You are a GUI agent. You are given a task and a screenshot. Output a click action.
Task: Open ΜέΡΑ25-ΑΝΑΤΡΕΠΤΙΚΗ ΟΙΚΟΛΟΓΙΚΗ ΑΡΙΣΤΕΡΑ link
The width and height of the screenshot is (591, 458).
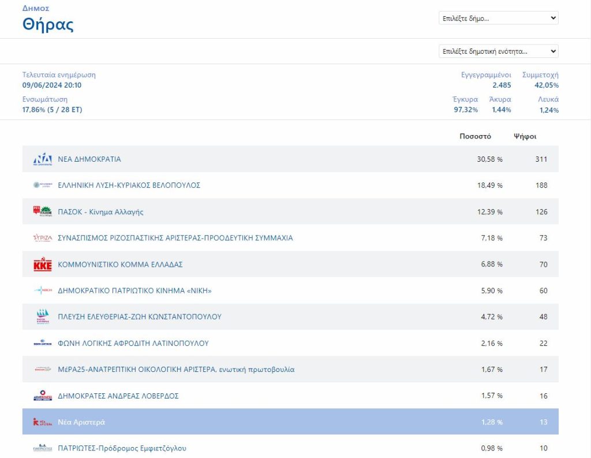(176, 369)
